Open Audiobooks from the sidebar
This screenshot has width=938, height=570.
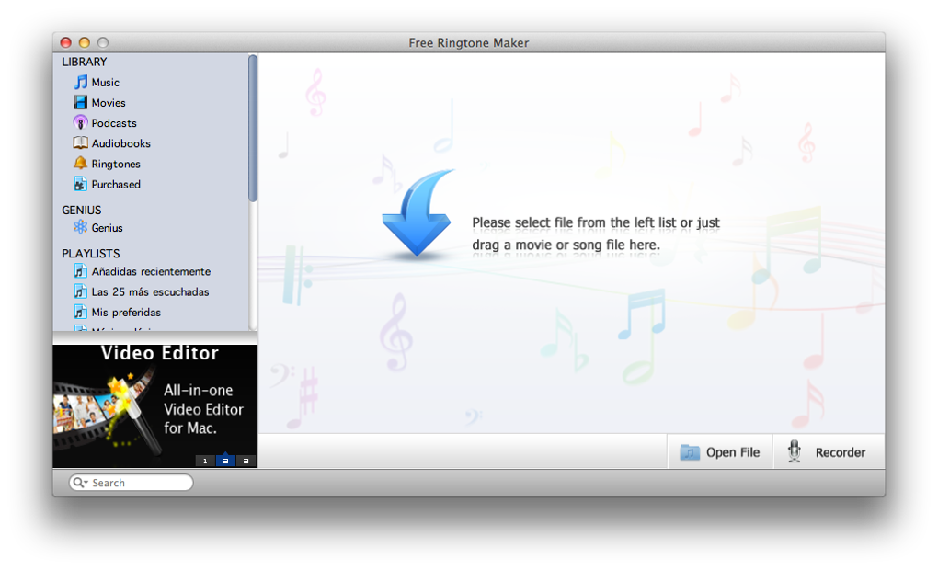tap(120, 142)
